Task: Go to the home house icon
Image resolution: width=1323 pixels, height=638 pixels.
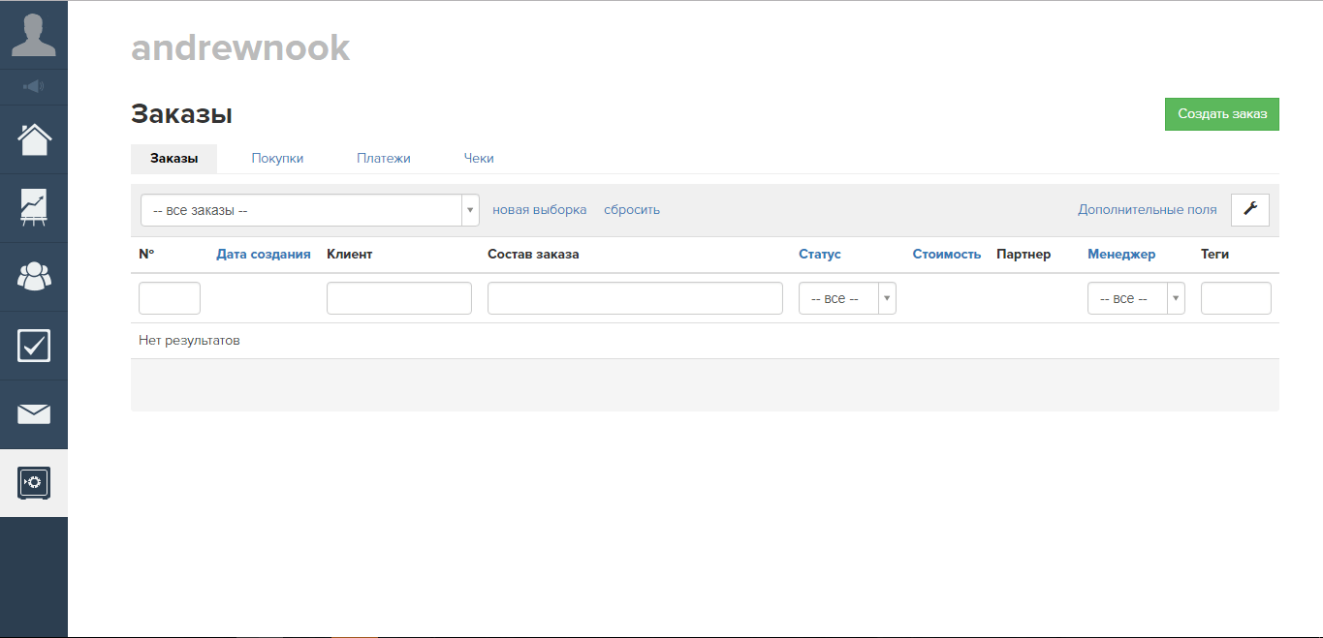Action: coord(34,139)
